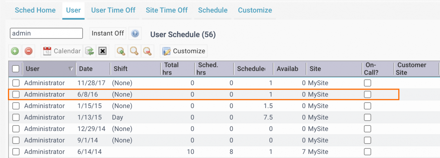Click the green add record icon
This screenshot has height=158, width=440.
coord(15,51)
